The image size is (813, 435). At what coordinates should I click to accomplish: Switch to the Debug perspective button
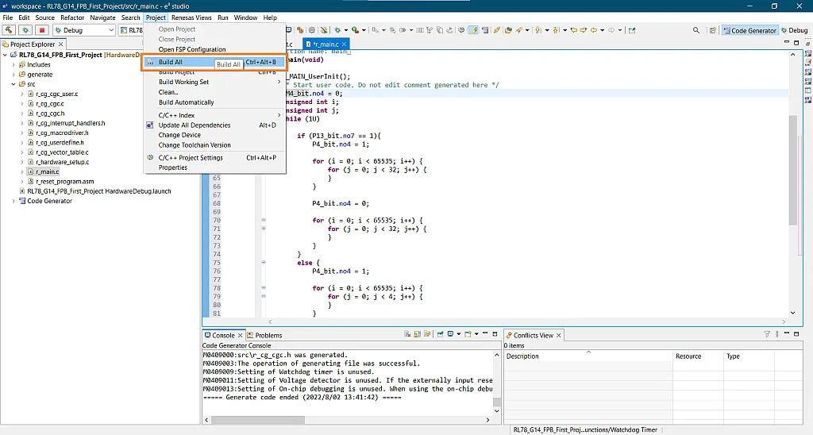pyautogui.click(x=794, y=31)
